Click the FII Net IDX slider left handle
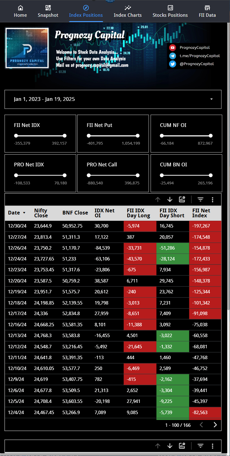 click(x=16, y=136)
